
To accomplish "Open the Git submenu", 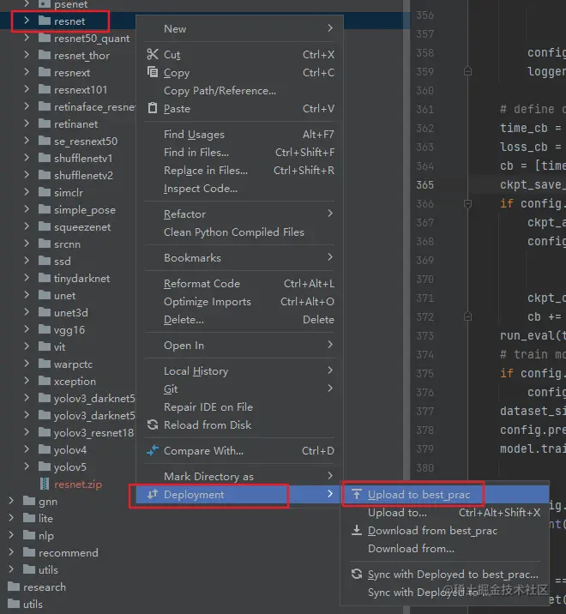I will (239, 388).
